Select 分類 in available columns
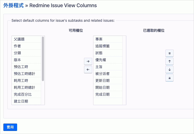The image size is (194, 134). coord(26,53)
